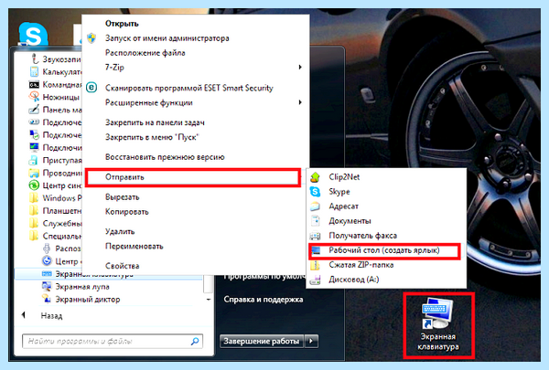Screen dimensions: 549x370
Task: Choose Открыть in context menu
Action: coord(122,24)
